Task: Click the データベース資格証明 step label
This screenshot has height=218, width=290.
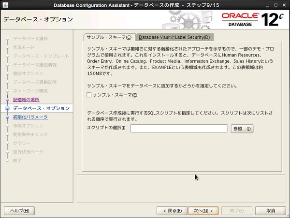Action: pos(35,82)
